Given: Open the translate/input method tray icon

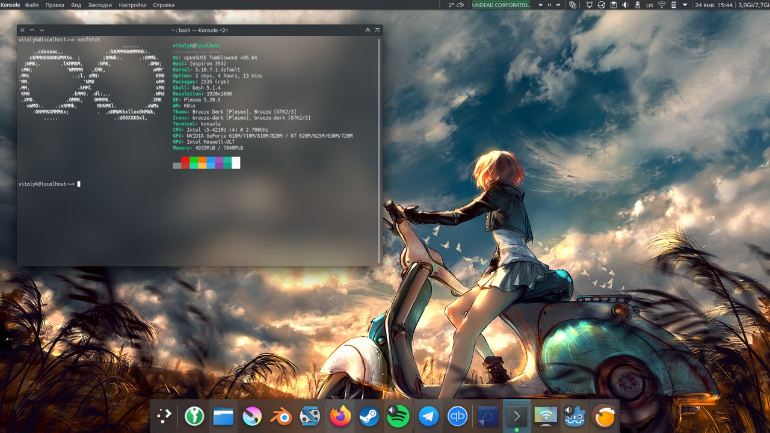Looking at the screenshot, I should tap(573, 5).
